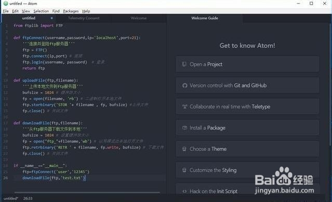Click the 'if __name__=="__main__"' line
The width and height of the screenshot is (332, 202).
40,166
